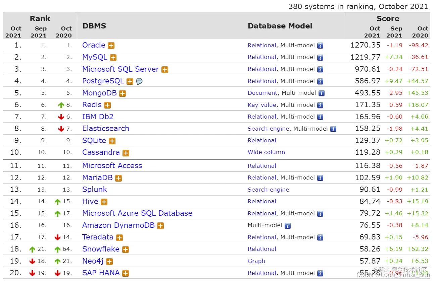The image size is (435, 281).
Task: Click the Microsoft Azure SQL Database link
Action: coord(137,213)
